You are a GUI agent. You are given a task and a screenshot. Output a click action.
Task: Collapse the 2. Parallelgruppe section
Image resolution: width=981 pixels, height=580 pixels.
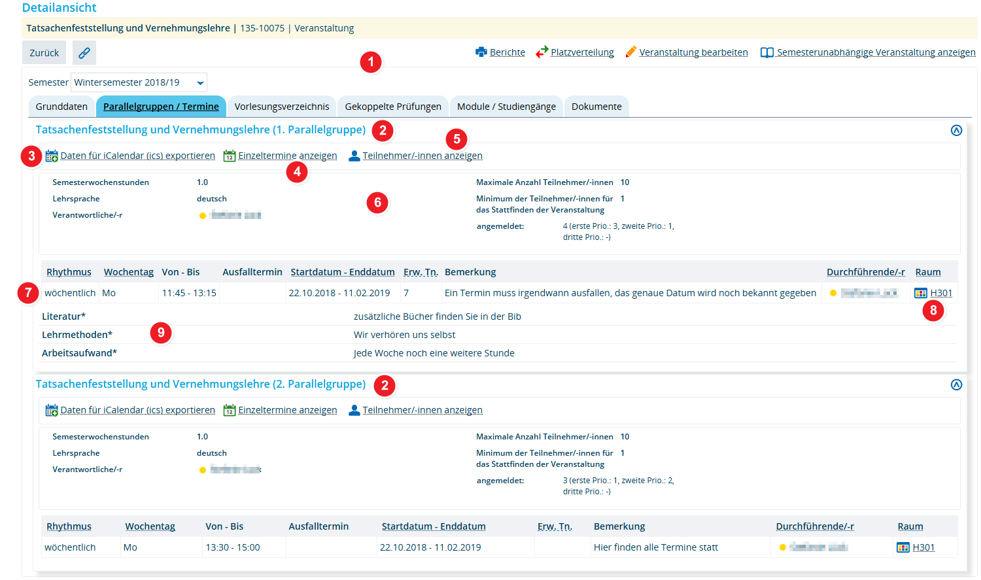pos(956,384)
